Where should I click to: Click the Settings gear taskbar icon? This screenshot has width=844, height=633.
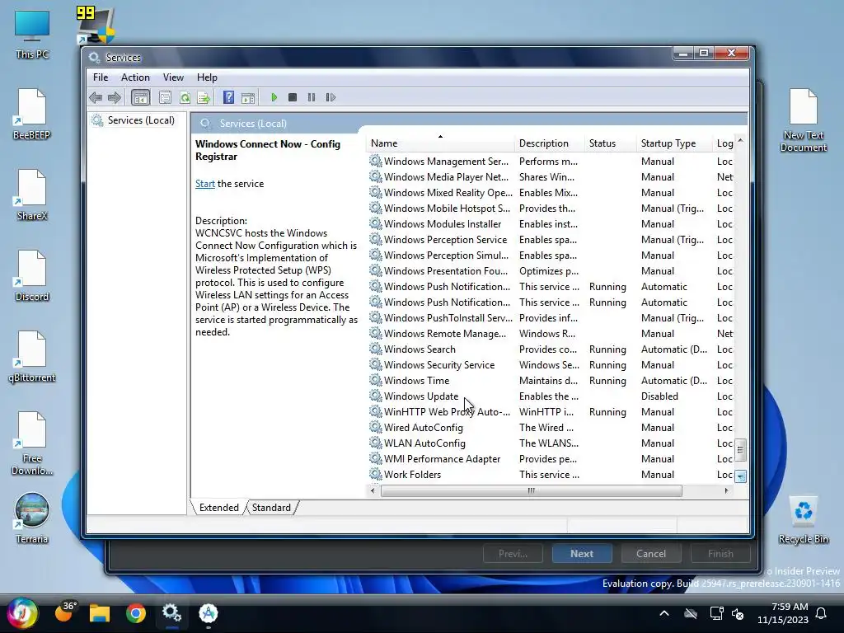pyautogui.click(x=171, y=613)
